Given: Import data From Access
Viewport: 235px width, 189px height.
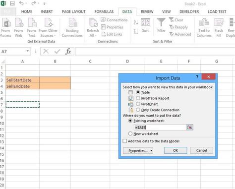Looking at the screenshot, I should [6, 28].
